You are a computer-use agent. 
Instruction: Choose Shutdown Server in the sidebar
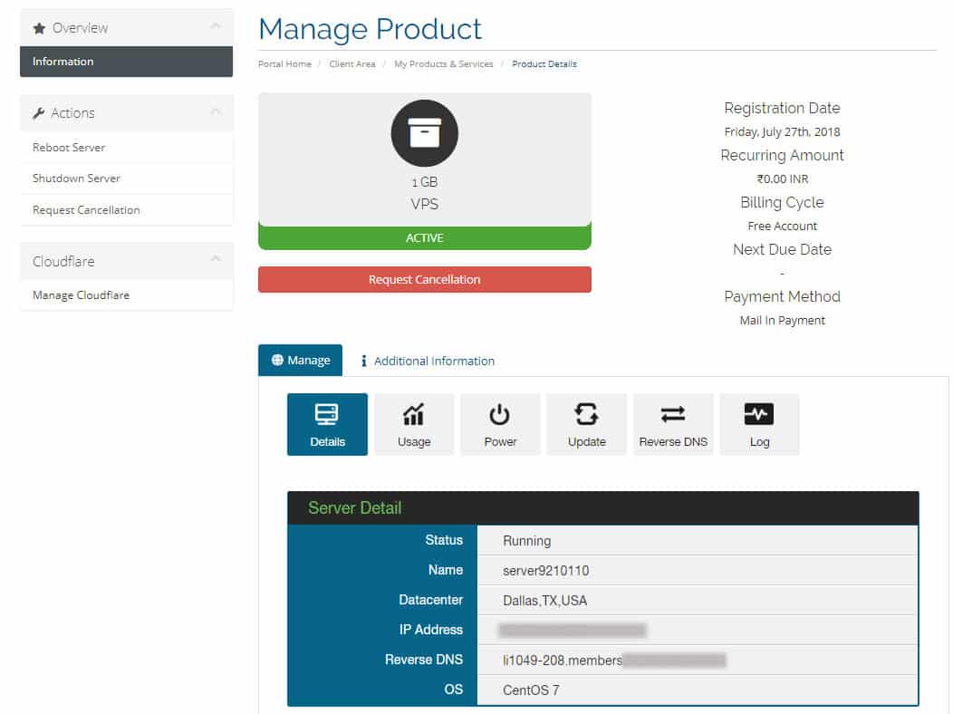click(x=76, y=178)
